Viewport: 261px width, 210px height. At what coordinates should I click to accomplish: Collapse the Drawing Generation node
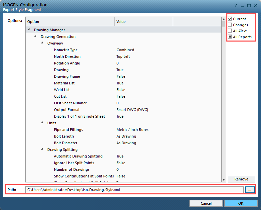click(36, 37)
